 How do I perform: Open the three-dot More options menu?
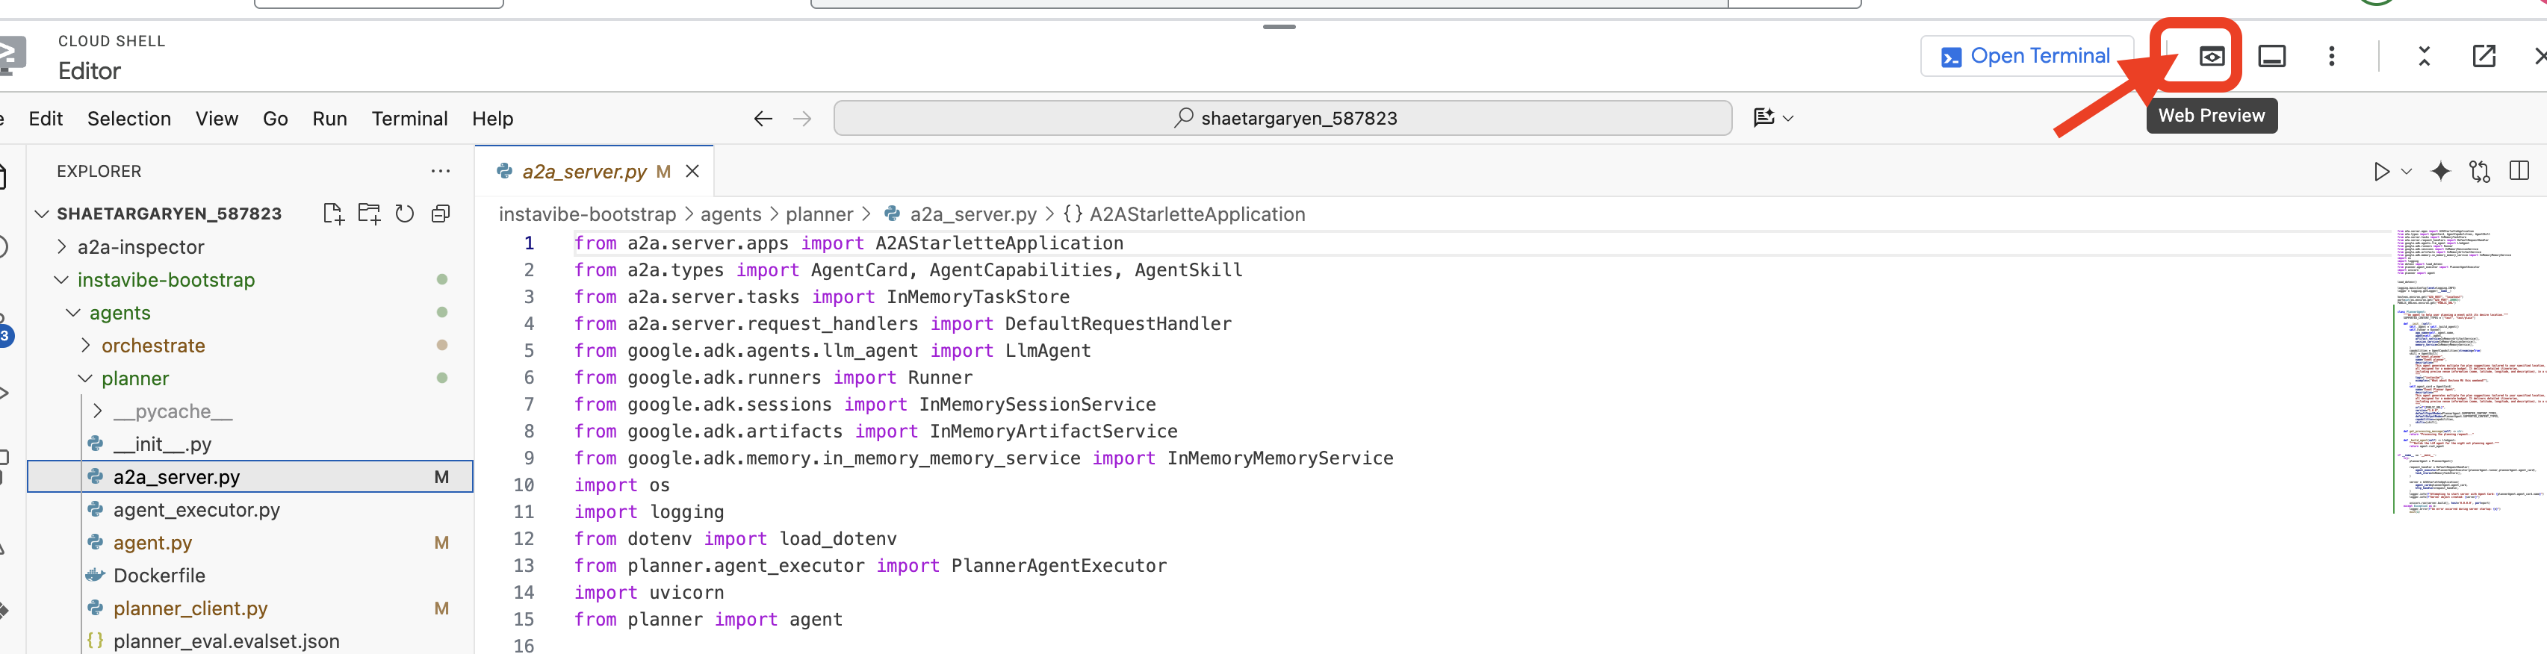[2330, 56]
